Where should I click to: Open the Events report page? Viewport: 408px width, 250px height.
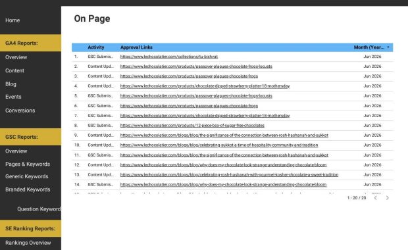pyautogui.click(x=13, y=97)
